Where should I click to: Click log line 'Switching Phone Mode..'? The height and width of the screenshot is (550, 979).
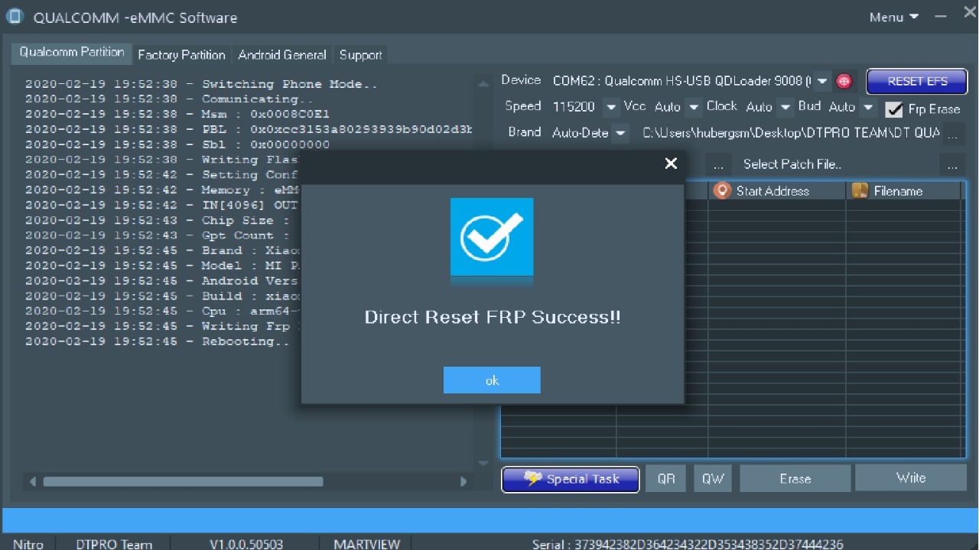pos(201,84)
